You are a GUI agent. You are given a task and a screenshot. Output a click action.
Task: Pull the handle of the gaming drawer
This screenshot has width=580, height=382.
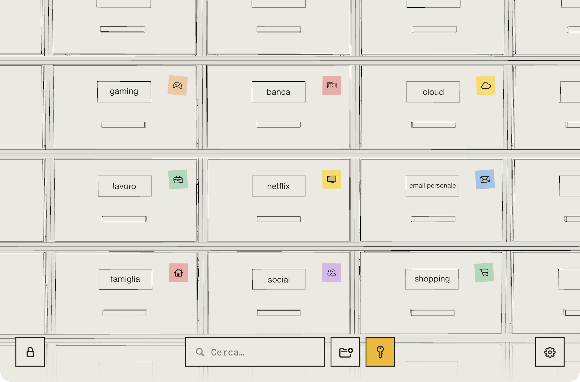click(123, 125)
